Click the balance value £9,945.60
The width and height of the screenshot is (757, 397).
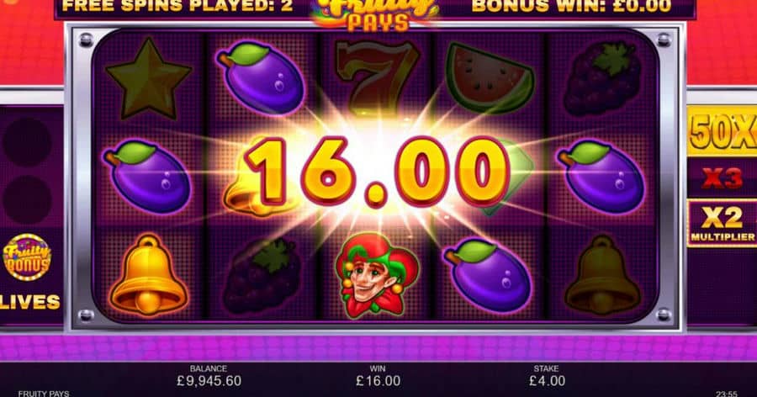(x=209, y=381)
